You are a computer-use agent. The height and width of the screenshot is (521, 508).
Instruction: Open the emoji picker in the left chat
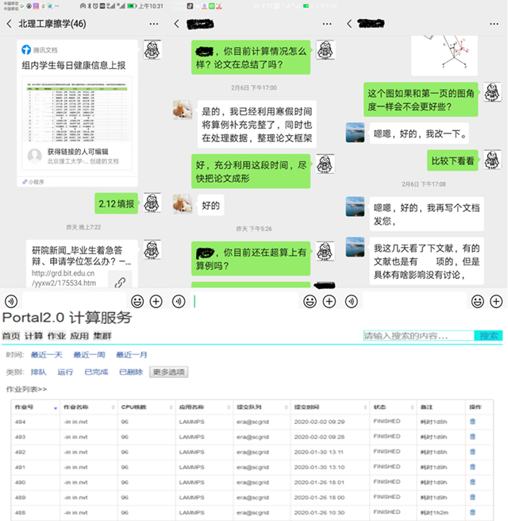(x=137, y=301)
